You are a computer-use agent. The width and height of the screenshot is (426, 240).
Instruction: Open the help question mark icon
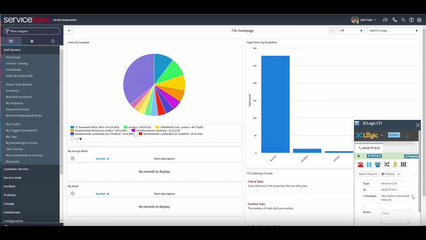click(x=411, y=20)
